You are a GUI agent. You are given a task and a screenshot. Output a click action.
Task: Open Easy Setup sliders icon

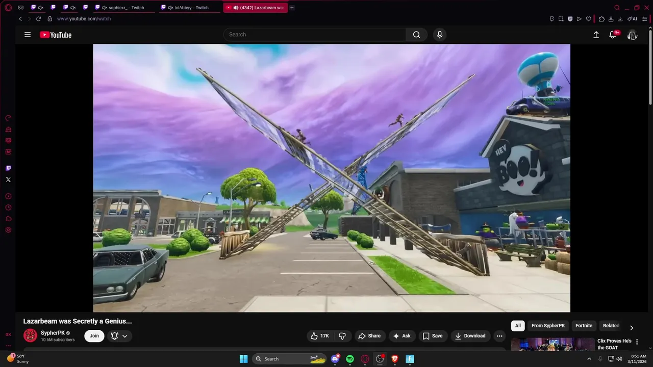[645, 19]
